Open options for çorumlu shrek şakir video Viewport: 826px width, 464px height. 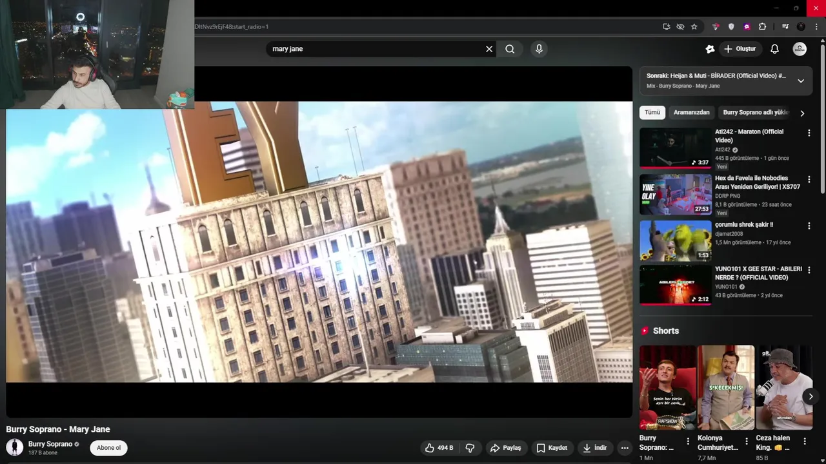pyautogui.click(x=809, y=226)
